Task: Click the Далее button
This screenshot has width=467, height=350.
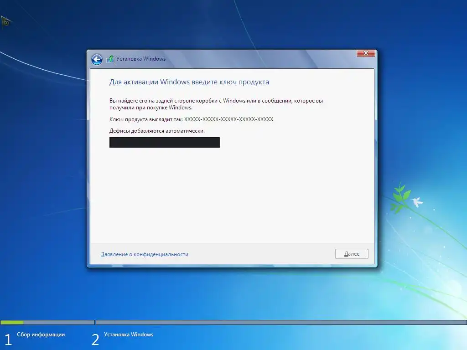Action: tap(352, 254)
